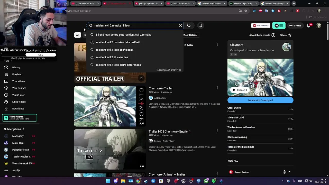Clear the YouTube search box text
Viewport: 329px width, 185px height.
pyautogui.click(x=180, y=25)
